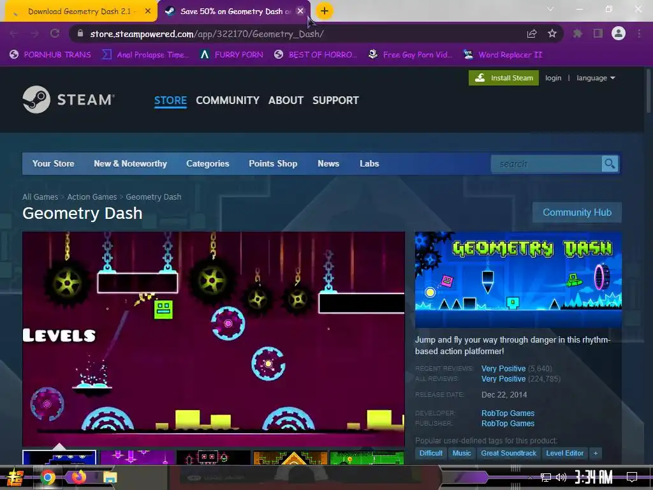Open the COMMUNITY menu

point(228,100)
